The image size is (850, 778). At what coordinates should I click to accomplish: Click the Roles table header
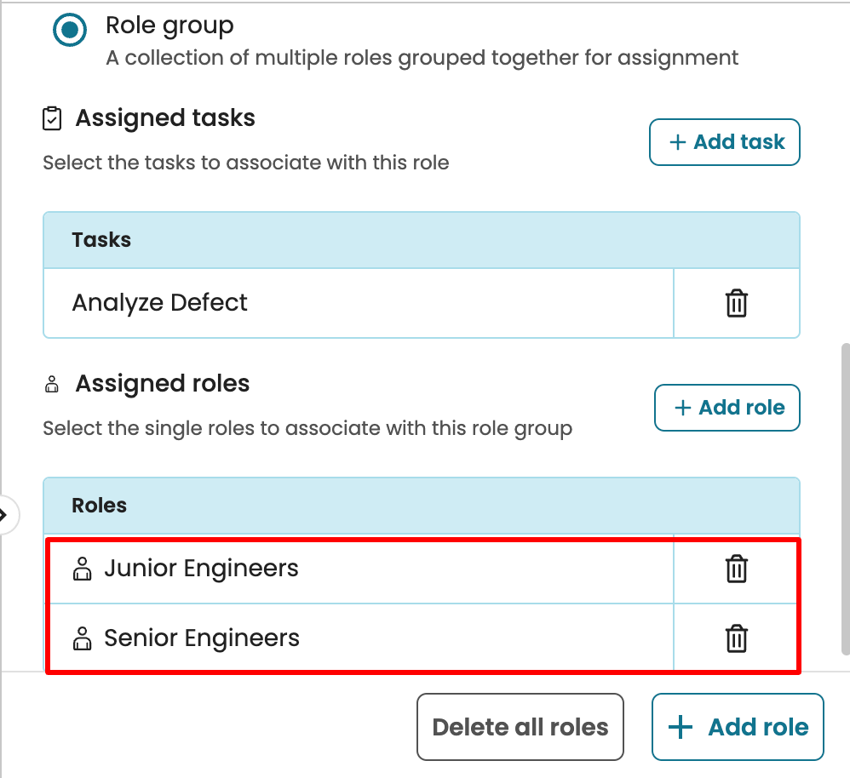point(100,506)
